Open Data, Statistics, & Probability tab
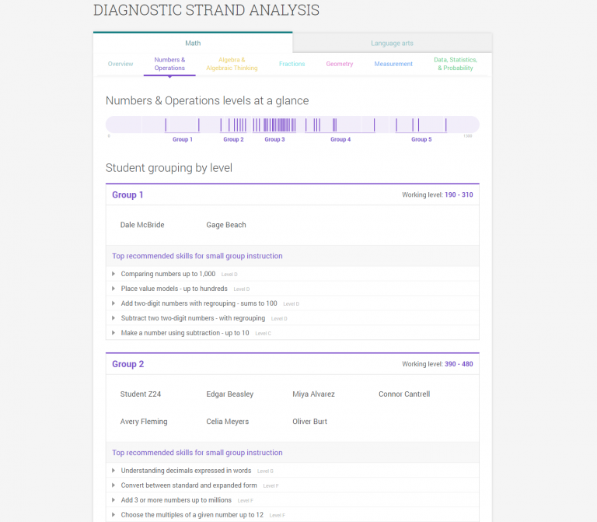This screenshot has height=522, width=597. 456,64
